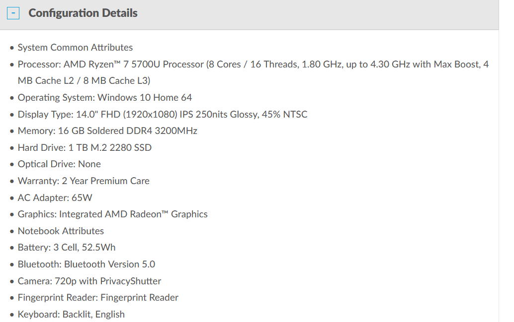Click the Optical Drive None entry
The width and height of the screenshot is (514, 322).
pyautogui.click(x=59, y=164)
